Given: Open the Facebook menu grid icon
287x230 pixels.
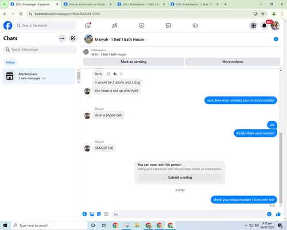Looking at the screenshot, I should tap(254, 25).
